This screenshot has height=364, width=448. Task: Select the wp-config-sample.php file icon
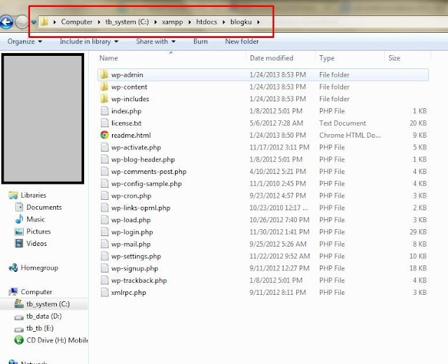tap(104, 184)
